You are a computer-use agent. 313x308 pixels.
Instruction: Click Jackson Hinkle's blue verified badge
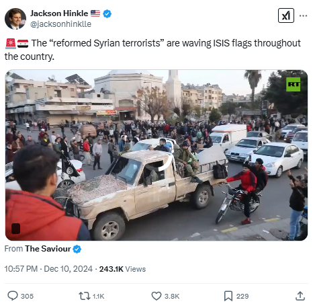(107, 13)
